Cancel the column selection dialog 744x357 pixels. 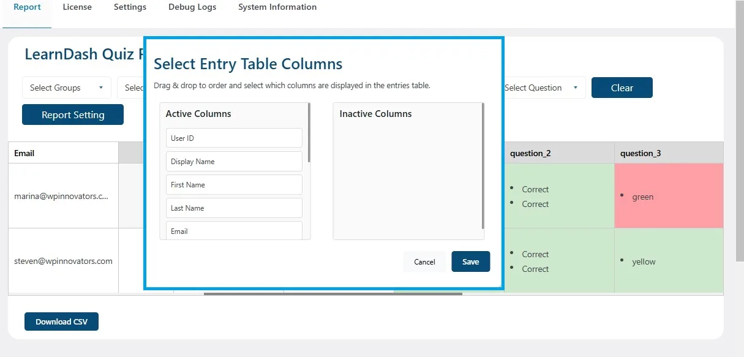424,261
